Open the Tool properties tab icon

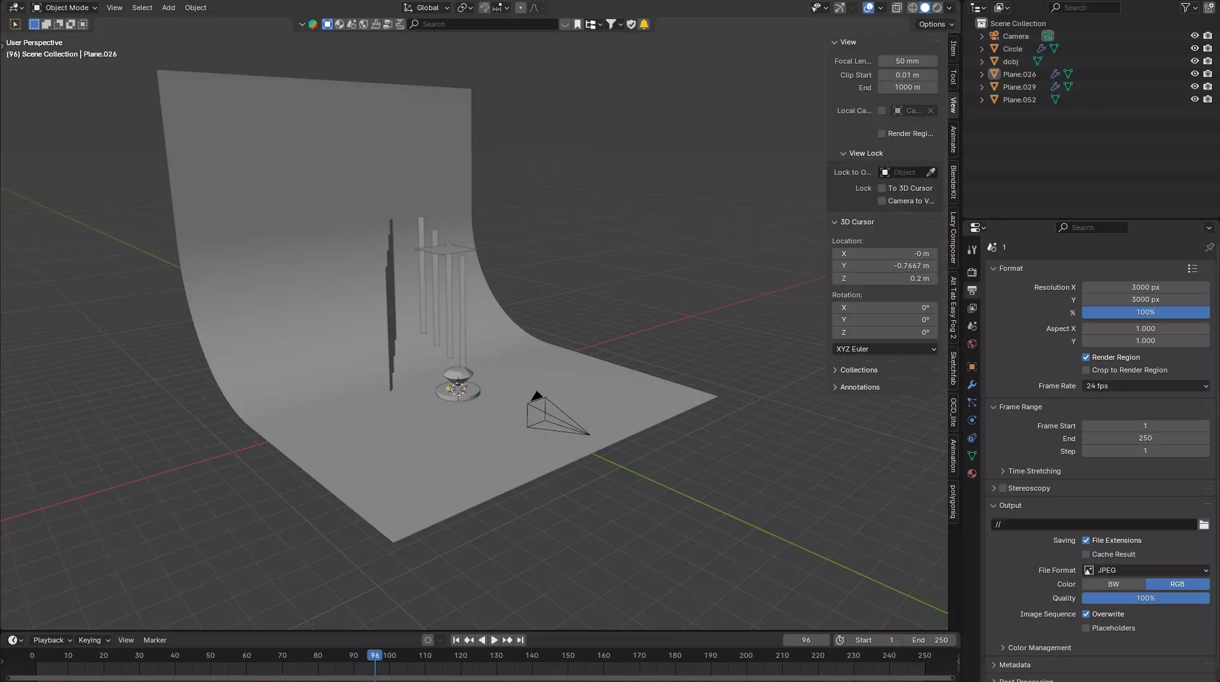971,250
